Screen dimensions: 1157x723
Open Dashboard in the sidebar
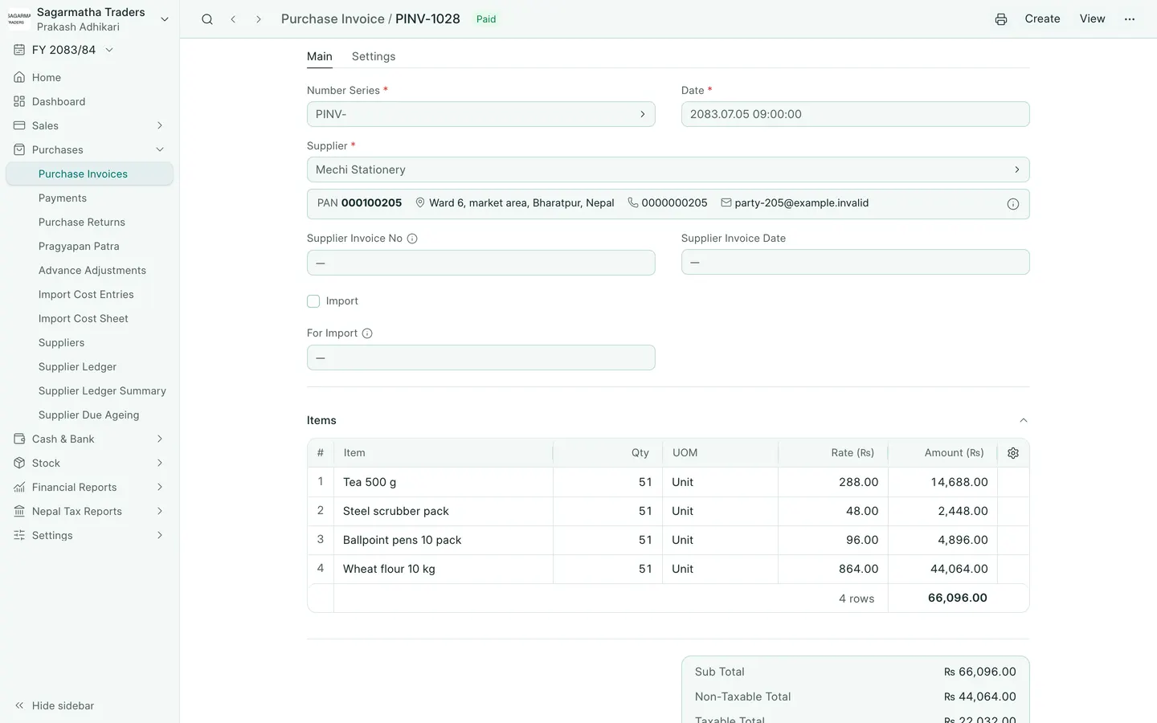(89, 102)
